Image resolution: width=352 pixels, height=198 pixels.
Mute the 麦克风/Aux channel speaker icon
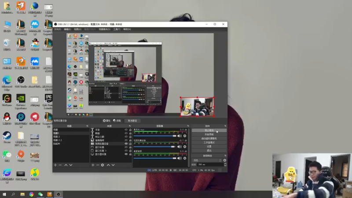(179, 136)
